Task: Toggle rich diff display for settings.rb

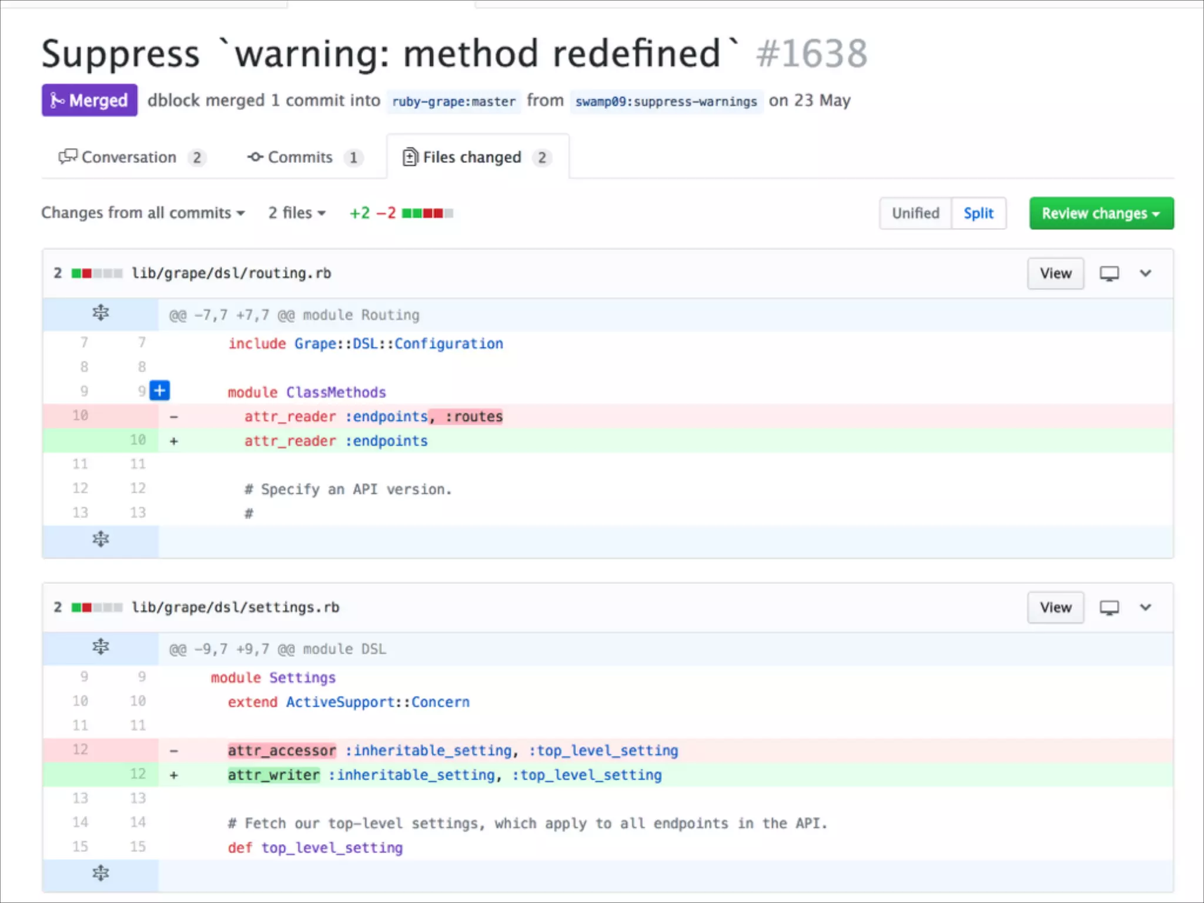Action: click(1109, 607)
